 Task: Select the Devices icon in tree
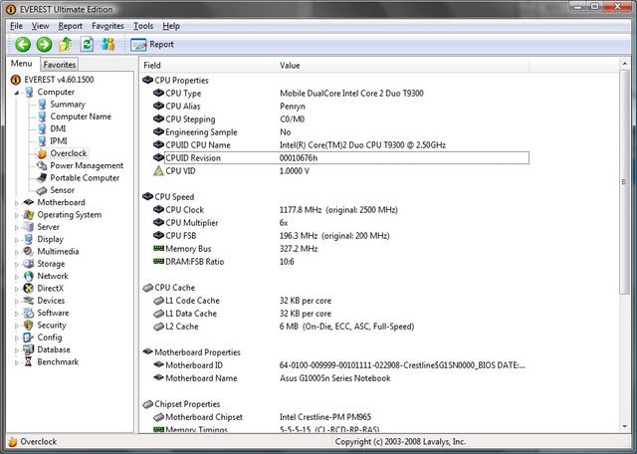point(29,301)
